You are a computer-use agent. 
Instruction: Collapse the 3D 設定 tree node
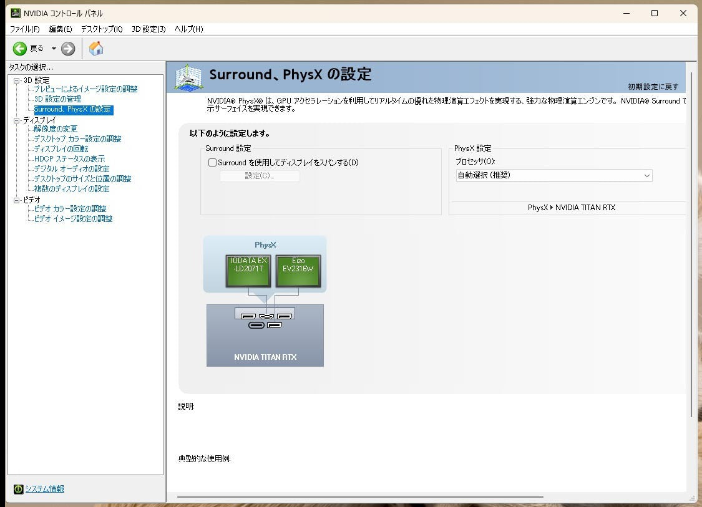coord(17,80)
